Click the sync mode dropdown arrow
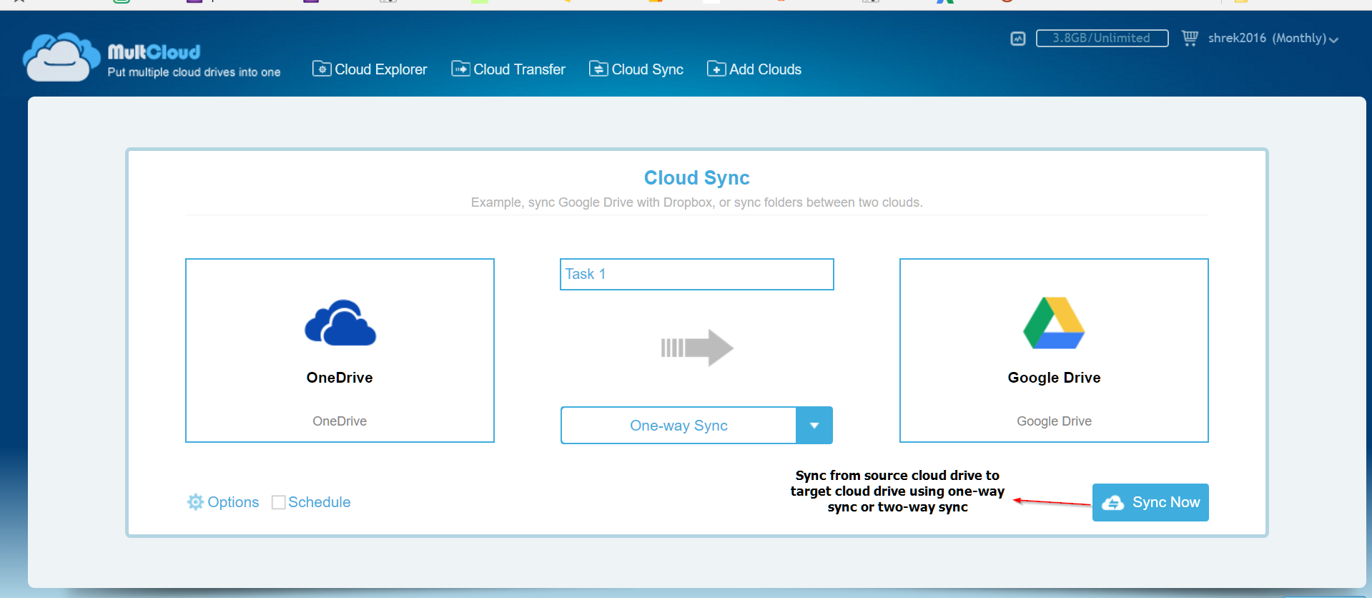Image resolution: width=1372 pixels, height=598 pixels. click(814, 426)
